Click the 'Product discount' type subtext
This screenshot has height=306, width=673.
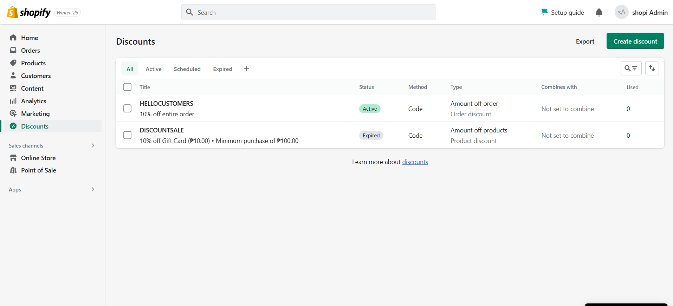pos(473,141)
